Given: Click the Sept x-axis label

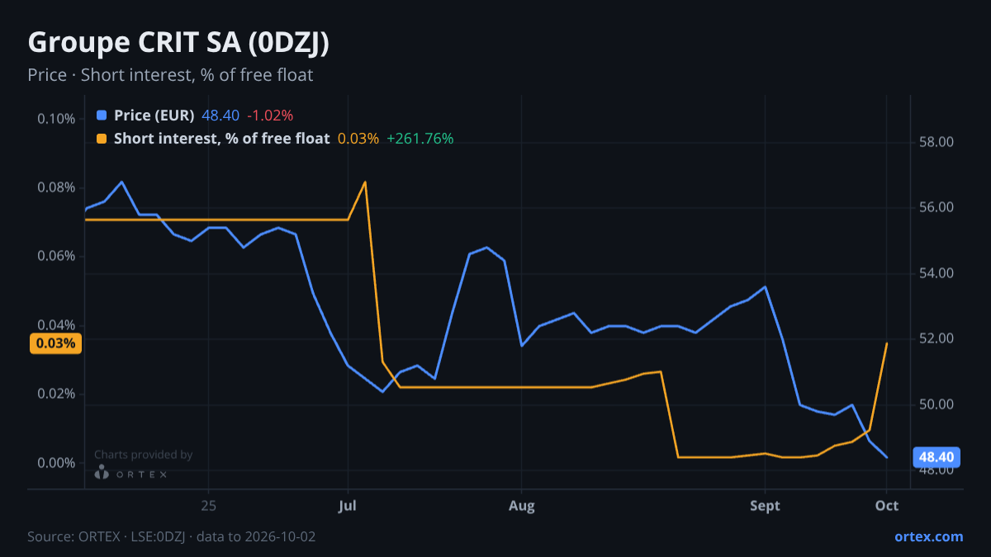Looking at the screenshot, I should click(765, 506).
